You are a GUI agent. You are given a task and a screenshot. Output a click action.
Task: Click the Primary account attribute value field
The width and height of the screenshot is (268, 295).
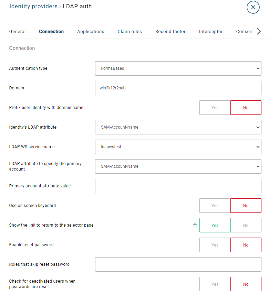(x=178, y=186)
